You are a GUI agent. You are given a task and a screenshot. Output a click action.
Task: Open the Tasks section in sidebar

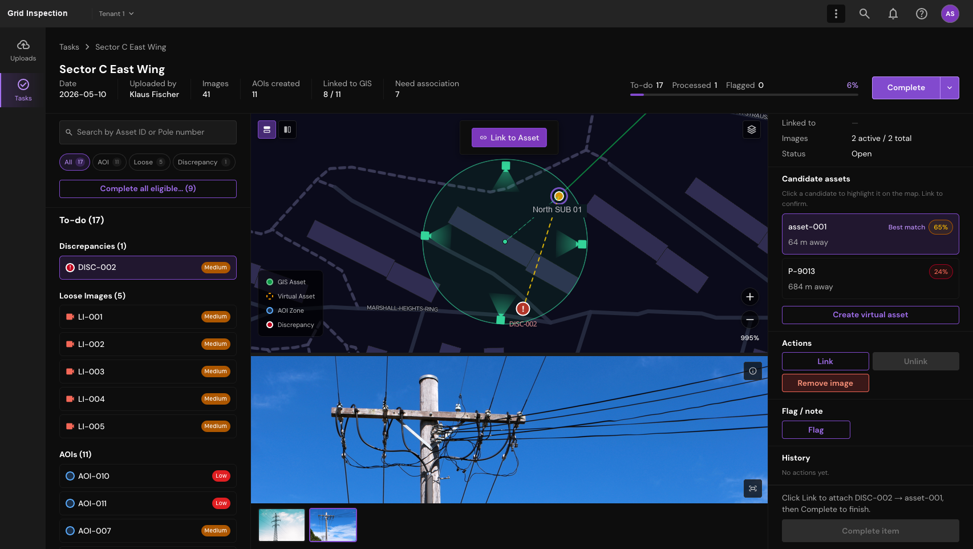coord(23,90)
